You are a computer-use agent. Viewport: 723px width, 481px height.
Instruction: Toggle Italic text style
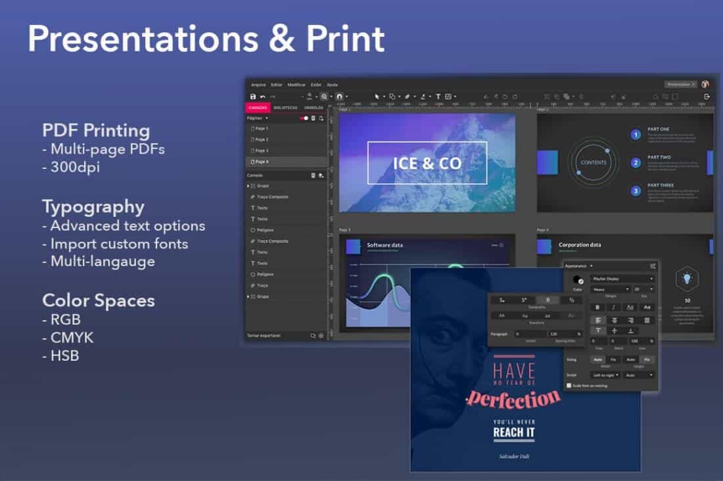click(x=614, y=307)
